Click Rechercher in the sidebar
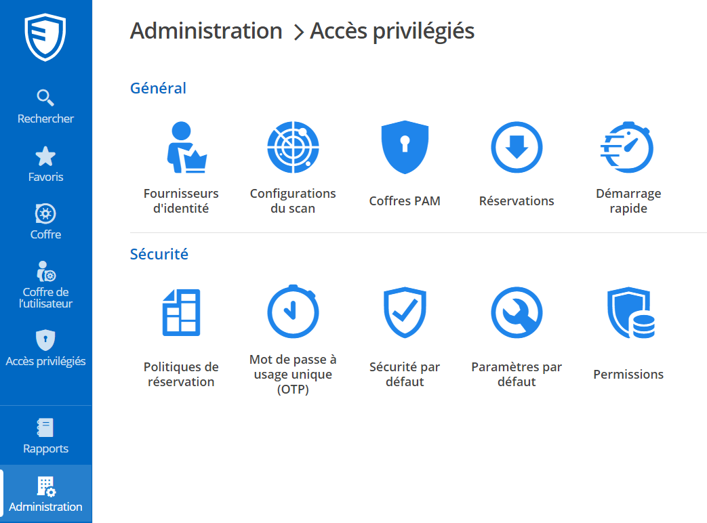 coord(45,107)
